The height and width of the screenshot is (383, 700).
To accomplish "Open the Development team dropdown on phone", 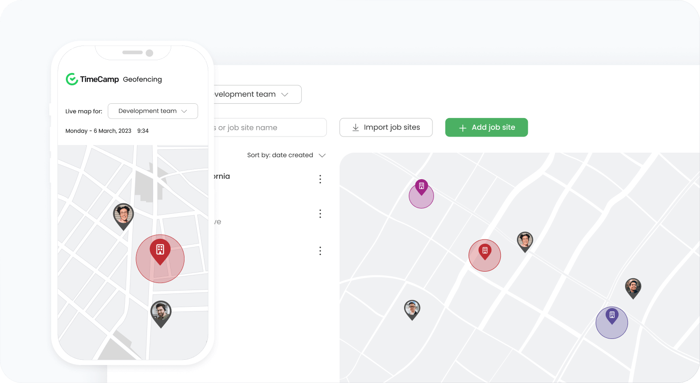I will tap(153, 111).
